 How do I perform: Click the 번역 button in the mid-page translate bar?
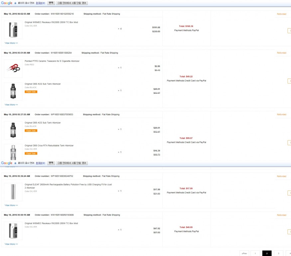point(51,163)
